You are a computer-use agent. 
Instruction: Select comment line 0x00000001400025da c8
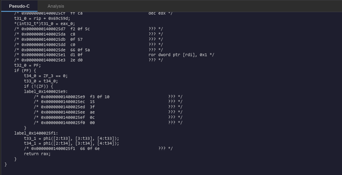click(88, 34)
